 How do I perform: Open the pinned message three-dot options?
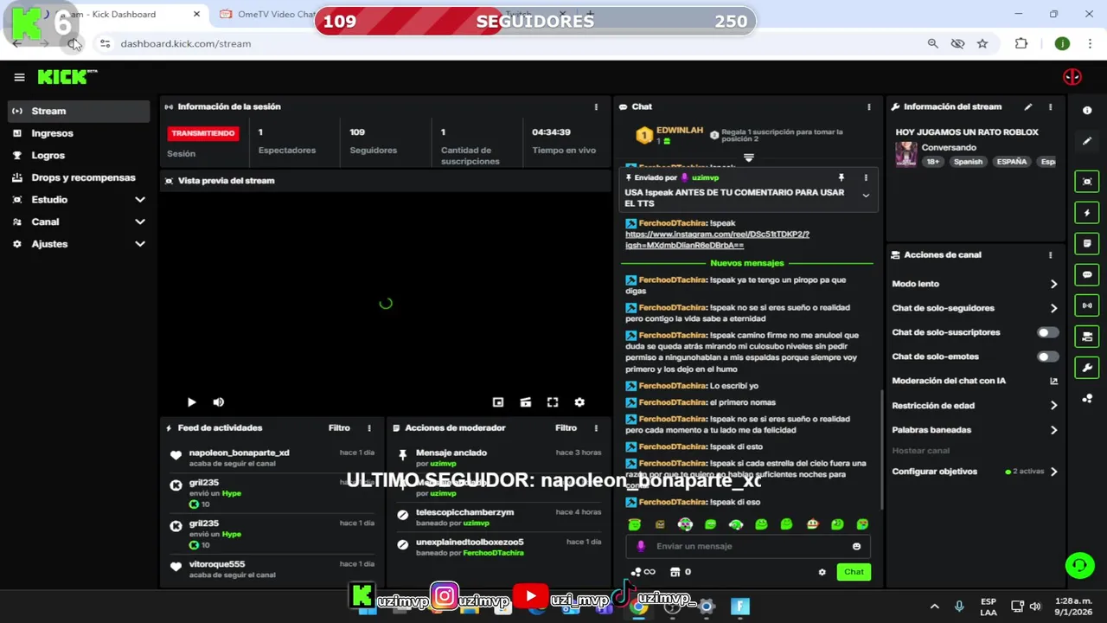pos(866,177)
